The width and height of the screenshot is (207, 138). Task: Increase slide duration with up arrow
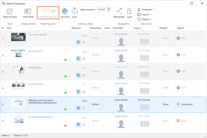(109, 9)
